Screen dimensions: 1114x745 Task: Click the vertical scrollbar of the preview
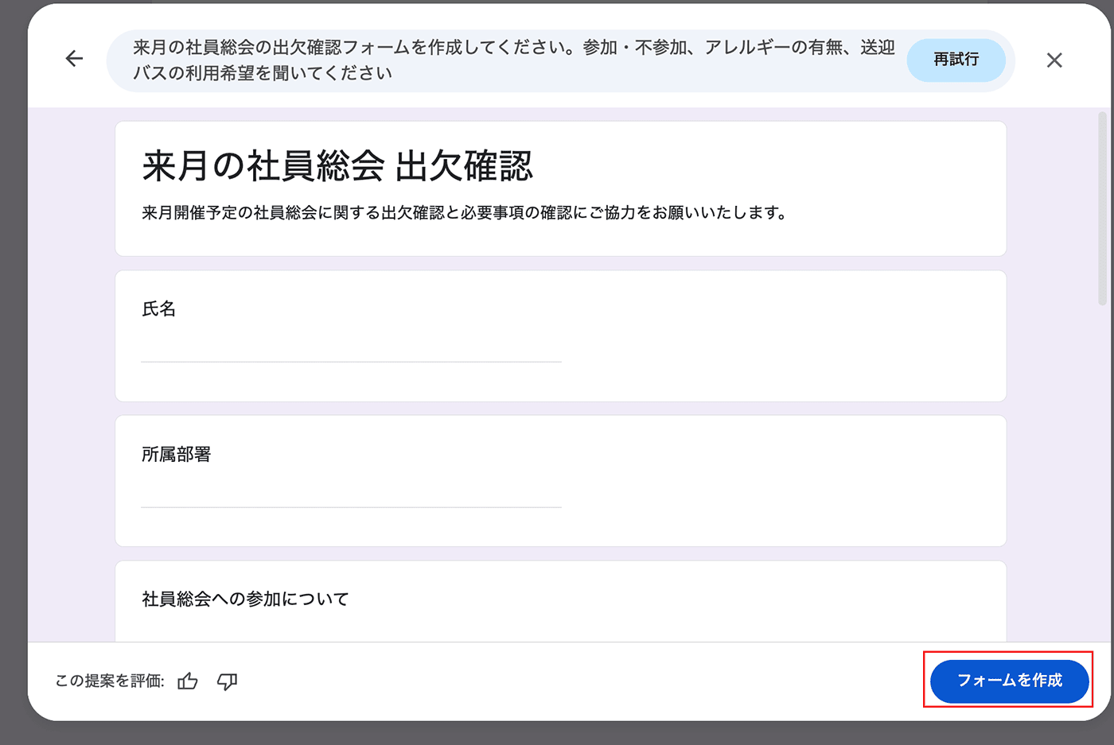point(1102,208)
